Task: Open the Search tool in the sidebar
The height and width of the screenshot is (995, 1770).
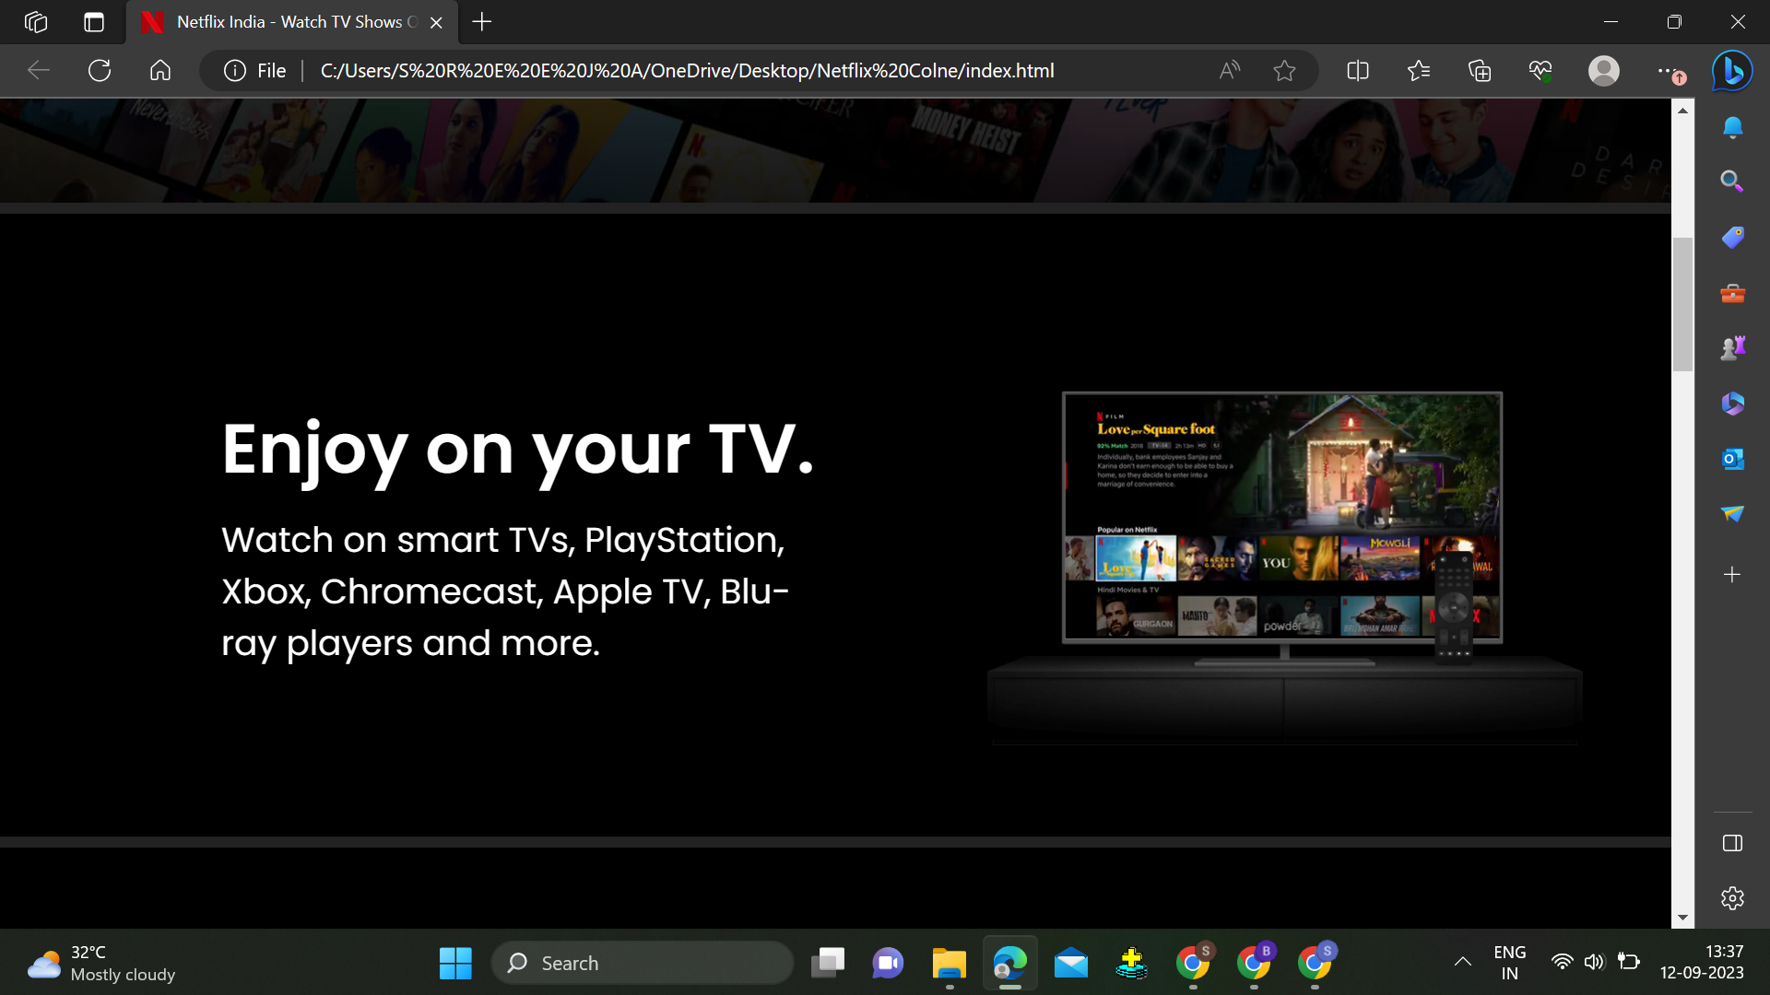Action: pyautogui.click(x=1732, y=181)
